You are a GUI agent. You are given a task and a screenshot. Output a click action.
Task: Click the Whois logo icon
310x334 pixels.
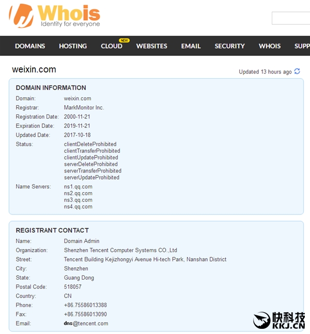[21, 16]
